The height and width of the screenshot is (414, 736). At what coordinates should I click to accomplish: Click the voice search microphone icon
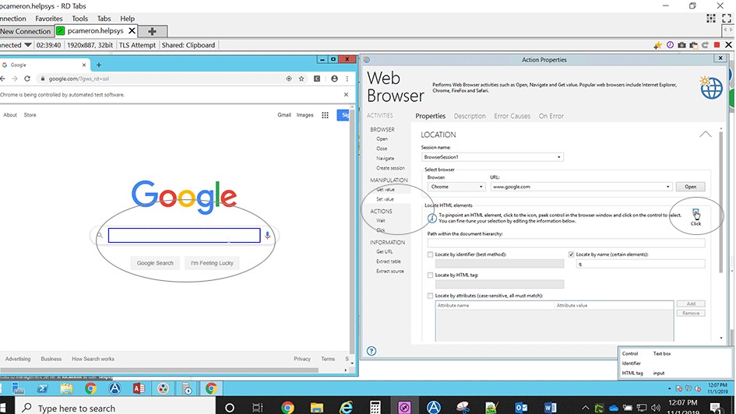(268, 235)
